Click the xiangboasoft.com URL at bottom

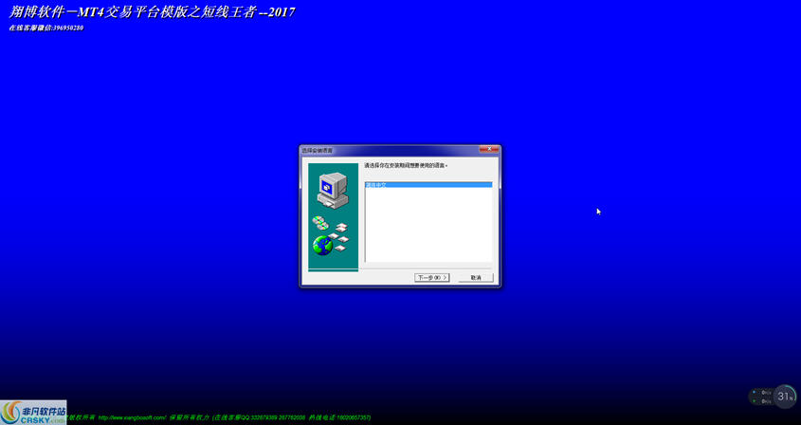click(132, 417)
